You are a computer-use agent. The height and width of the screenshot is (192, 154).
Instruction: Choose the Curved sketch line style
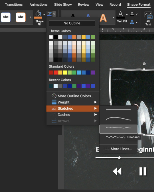coord(118,119)
